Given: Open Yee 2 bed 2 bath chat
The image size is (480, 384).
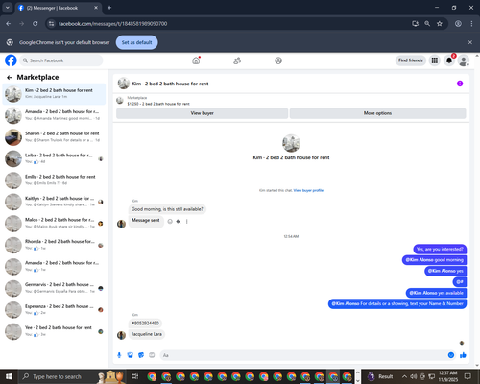Looking at the screenshot, I should click(54, 331).
